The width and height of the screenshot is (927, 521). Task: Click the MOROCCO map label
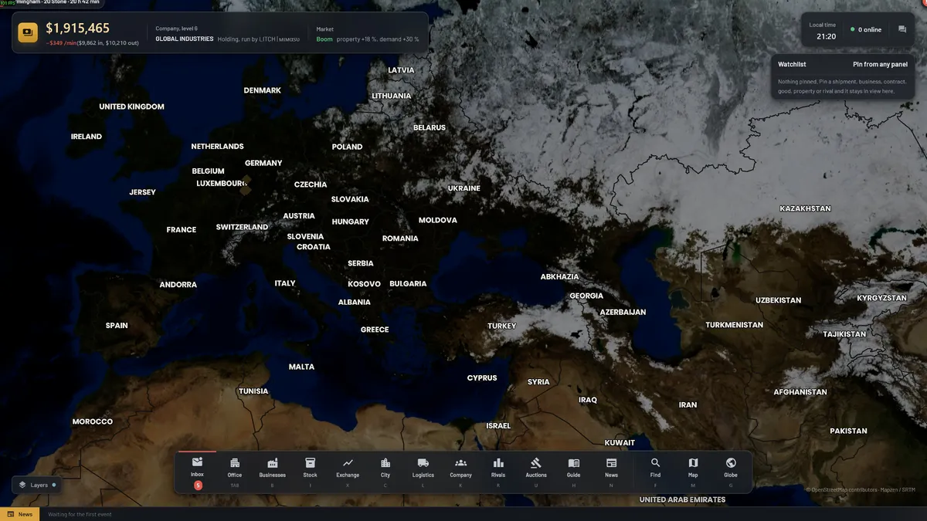pos(93,421)
